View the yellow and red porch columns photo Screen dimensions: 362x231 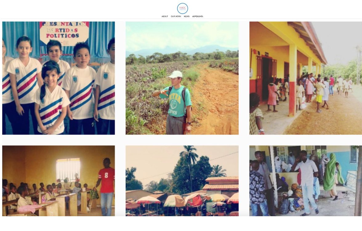pyautogui.click(x=306, y=78)
